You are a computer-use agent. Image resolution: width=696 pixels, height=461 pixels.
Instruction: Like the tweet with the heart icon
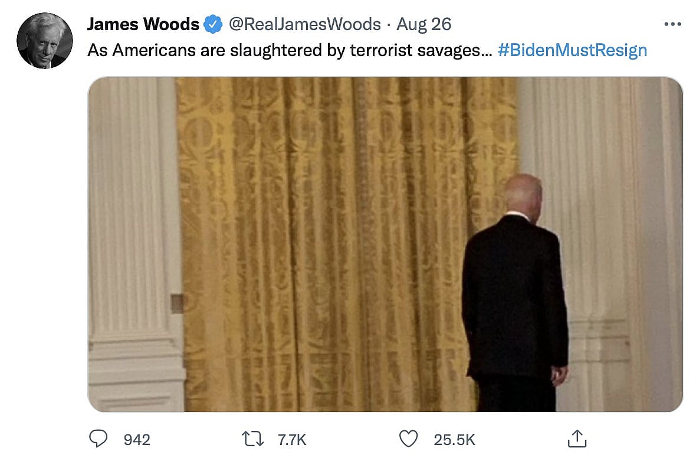408,439
